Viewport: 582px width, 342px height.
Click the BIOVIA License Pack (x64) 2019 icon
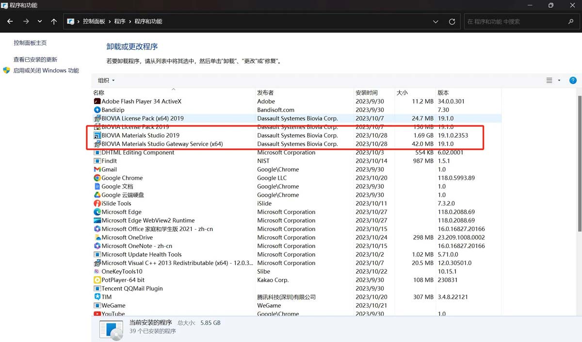click(97, 118)
